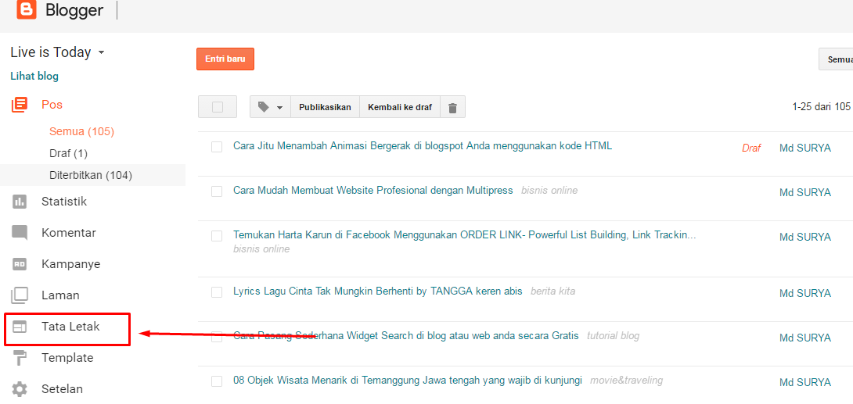Click the Kembali ke draf button
Screen dimensions: 853x404
400,107
